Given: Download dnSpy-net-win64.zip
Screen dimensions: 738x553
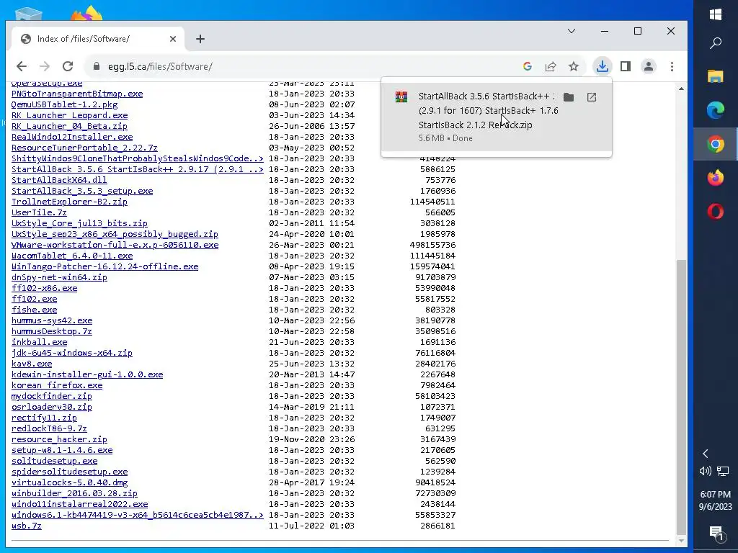Looking at the screenshot, I should (x=59, y=277).
